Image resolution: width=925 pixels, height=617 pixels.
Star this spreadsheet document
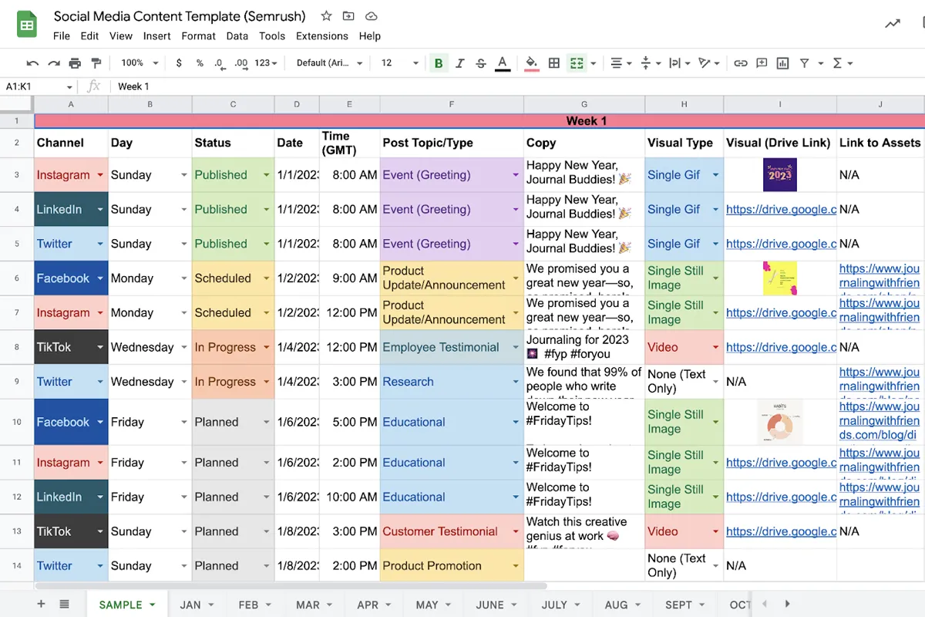coord(326,16)
